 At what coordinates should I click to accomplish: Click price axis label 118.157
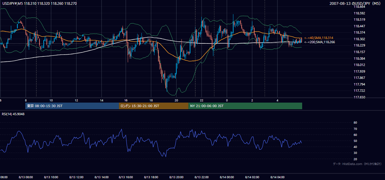coord(359,52)
